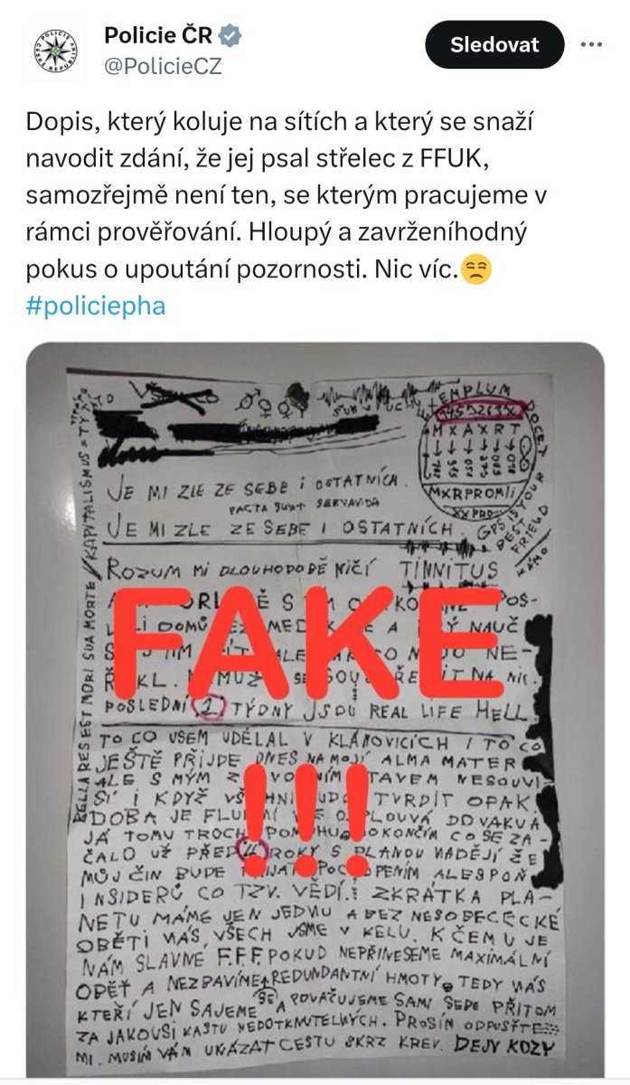
Task: Open the fake letter image
Action: point(315,709)
